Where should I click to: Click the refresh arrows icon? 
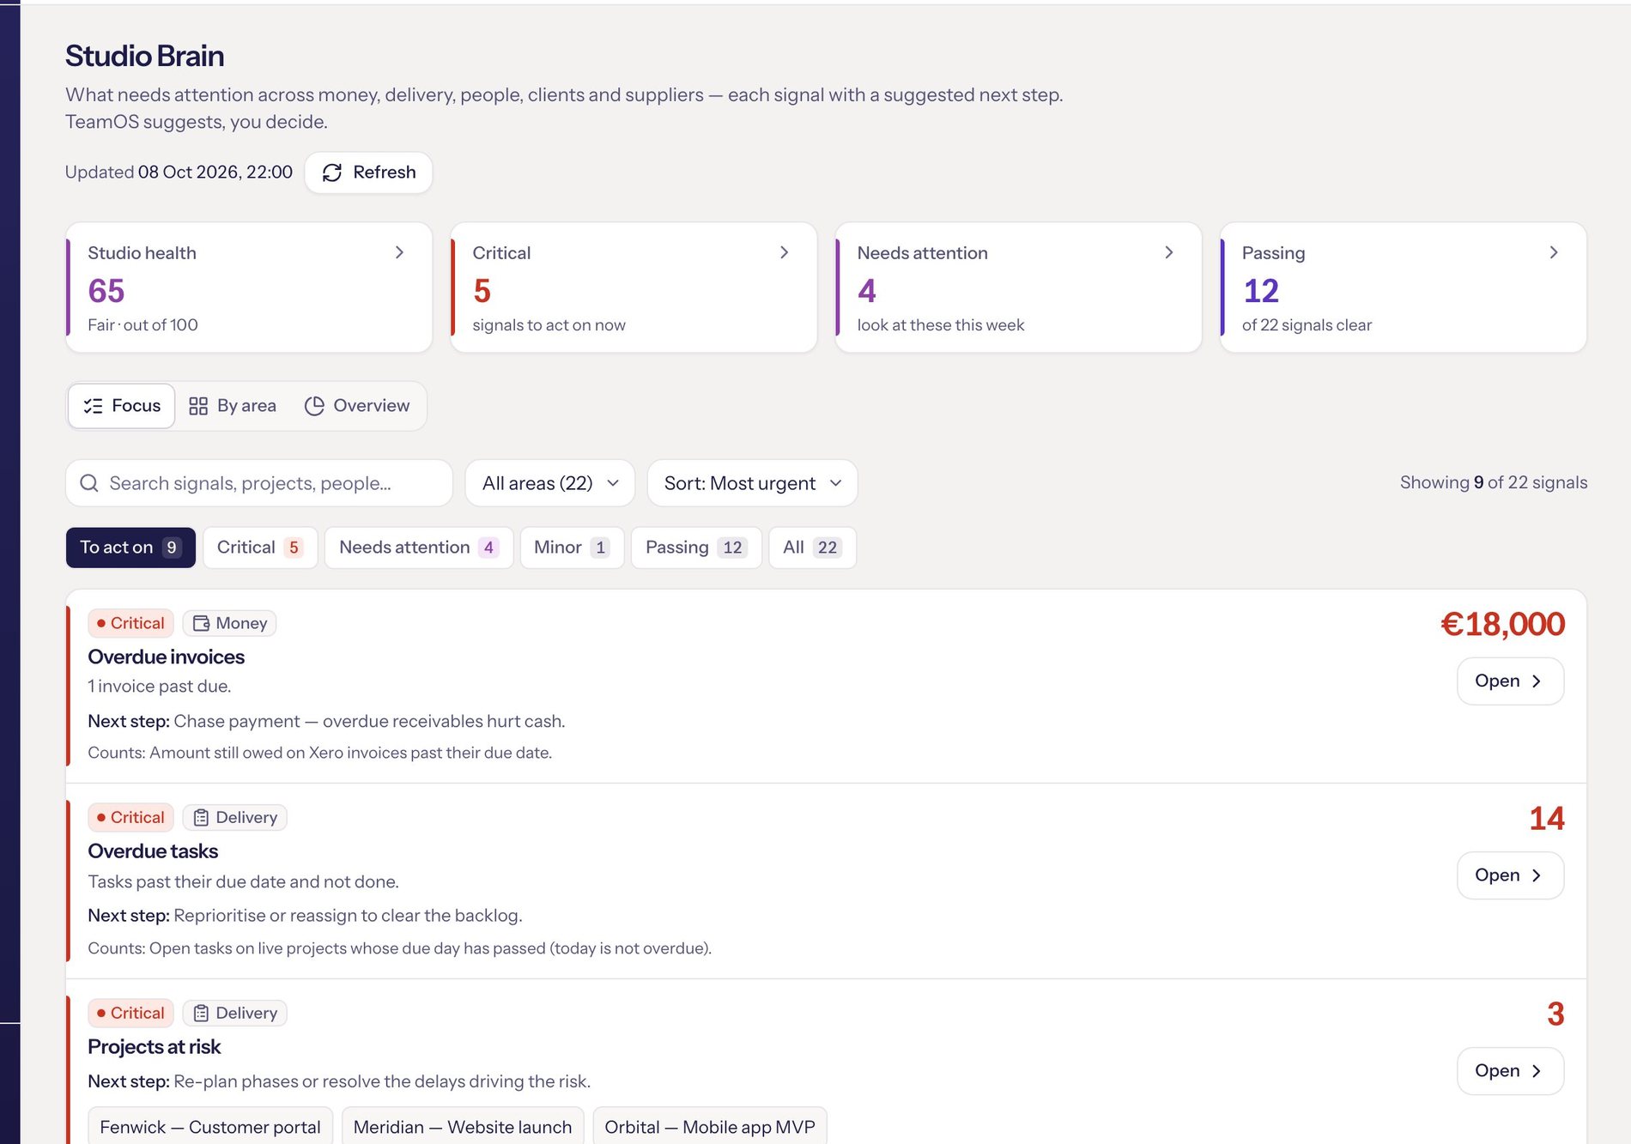tap(332, 173)
